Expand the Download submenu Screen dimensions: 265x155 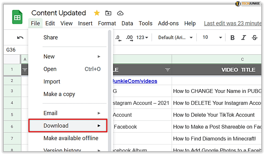pos(68,126)
